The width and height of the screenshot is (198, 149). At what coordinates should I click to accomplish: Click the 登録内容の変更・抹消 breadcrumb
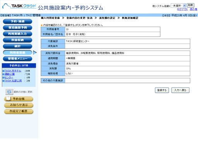click(79, 18)
